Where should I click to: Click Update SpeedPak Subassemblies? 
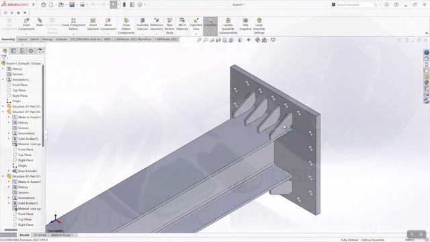(228, 26)
